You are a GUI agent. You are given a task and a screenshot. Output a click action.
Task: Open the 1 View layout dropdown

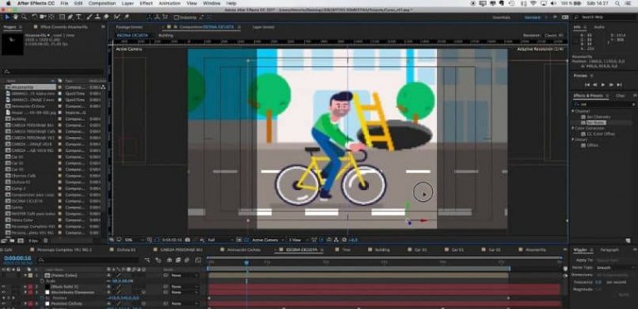click(297, 240)
